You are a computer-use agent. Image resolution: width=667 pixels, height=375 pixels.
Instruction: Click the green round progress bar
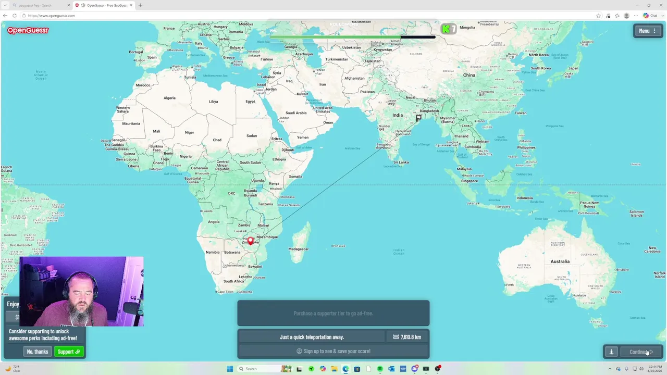352,37
